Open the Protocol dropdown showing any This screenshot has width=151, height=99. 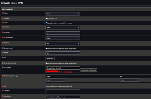click(63, 43)
